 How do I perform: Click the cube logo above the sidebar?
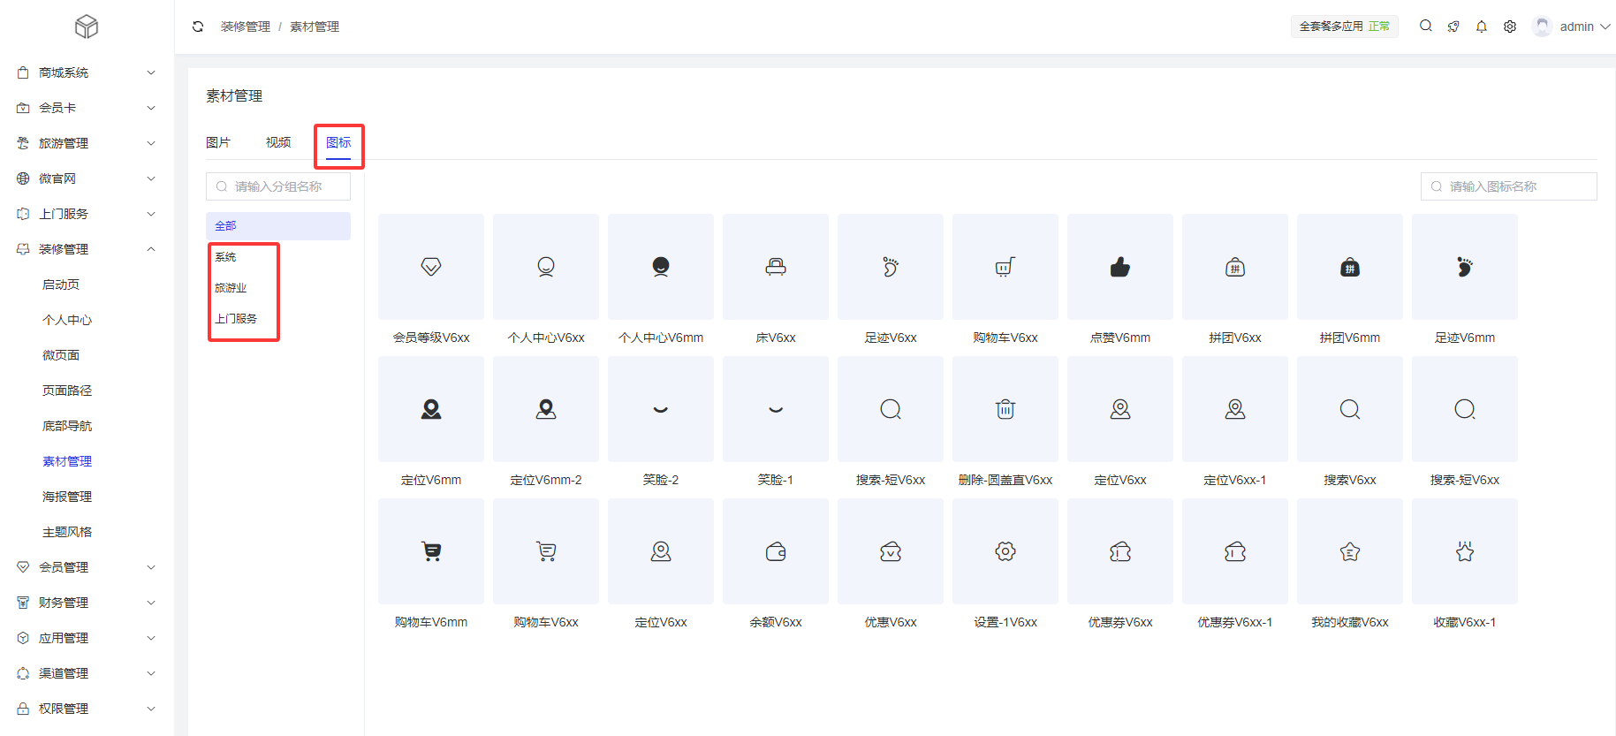[x=87, y=27]
